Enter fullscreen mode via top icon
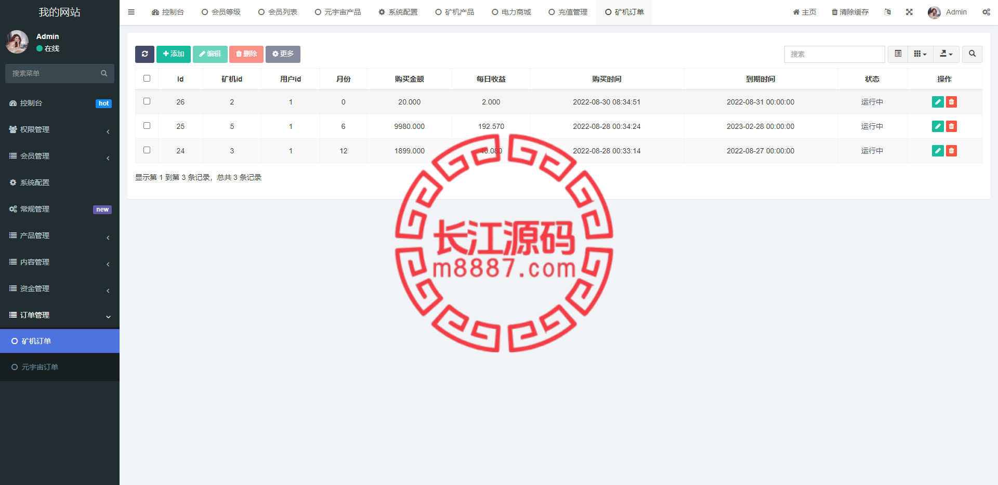Screen dimensions: 998x485 (x=909, y=12)
